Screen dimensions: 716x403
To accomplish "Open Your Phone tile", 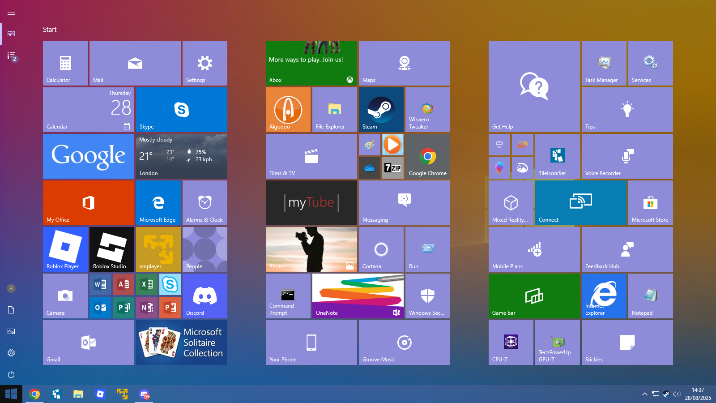I will coord(311,343).
